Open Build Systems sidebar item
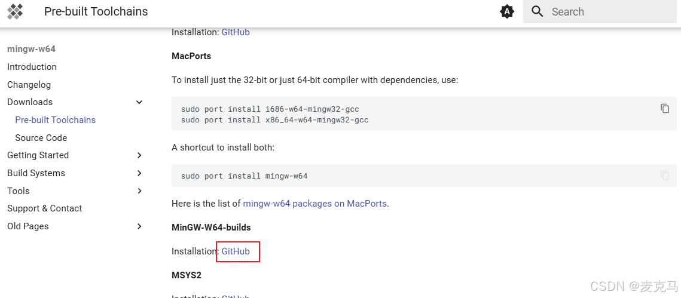Viewport: 681px width, 298px height. (36, 173)
